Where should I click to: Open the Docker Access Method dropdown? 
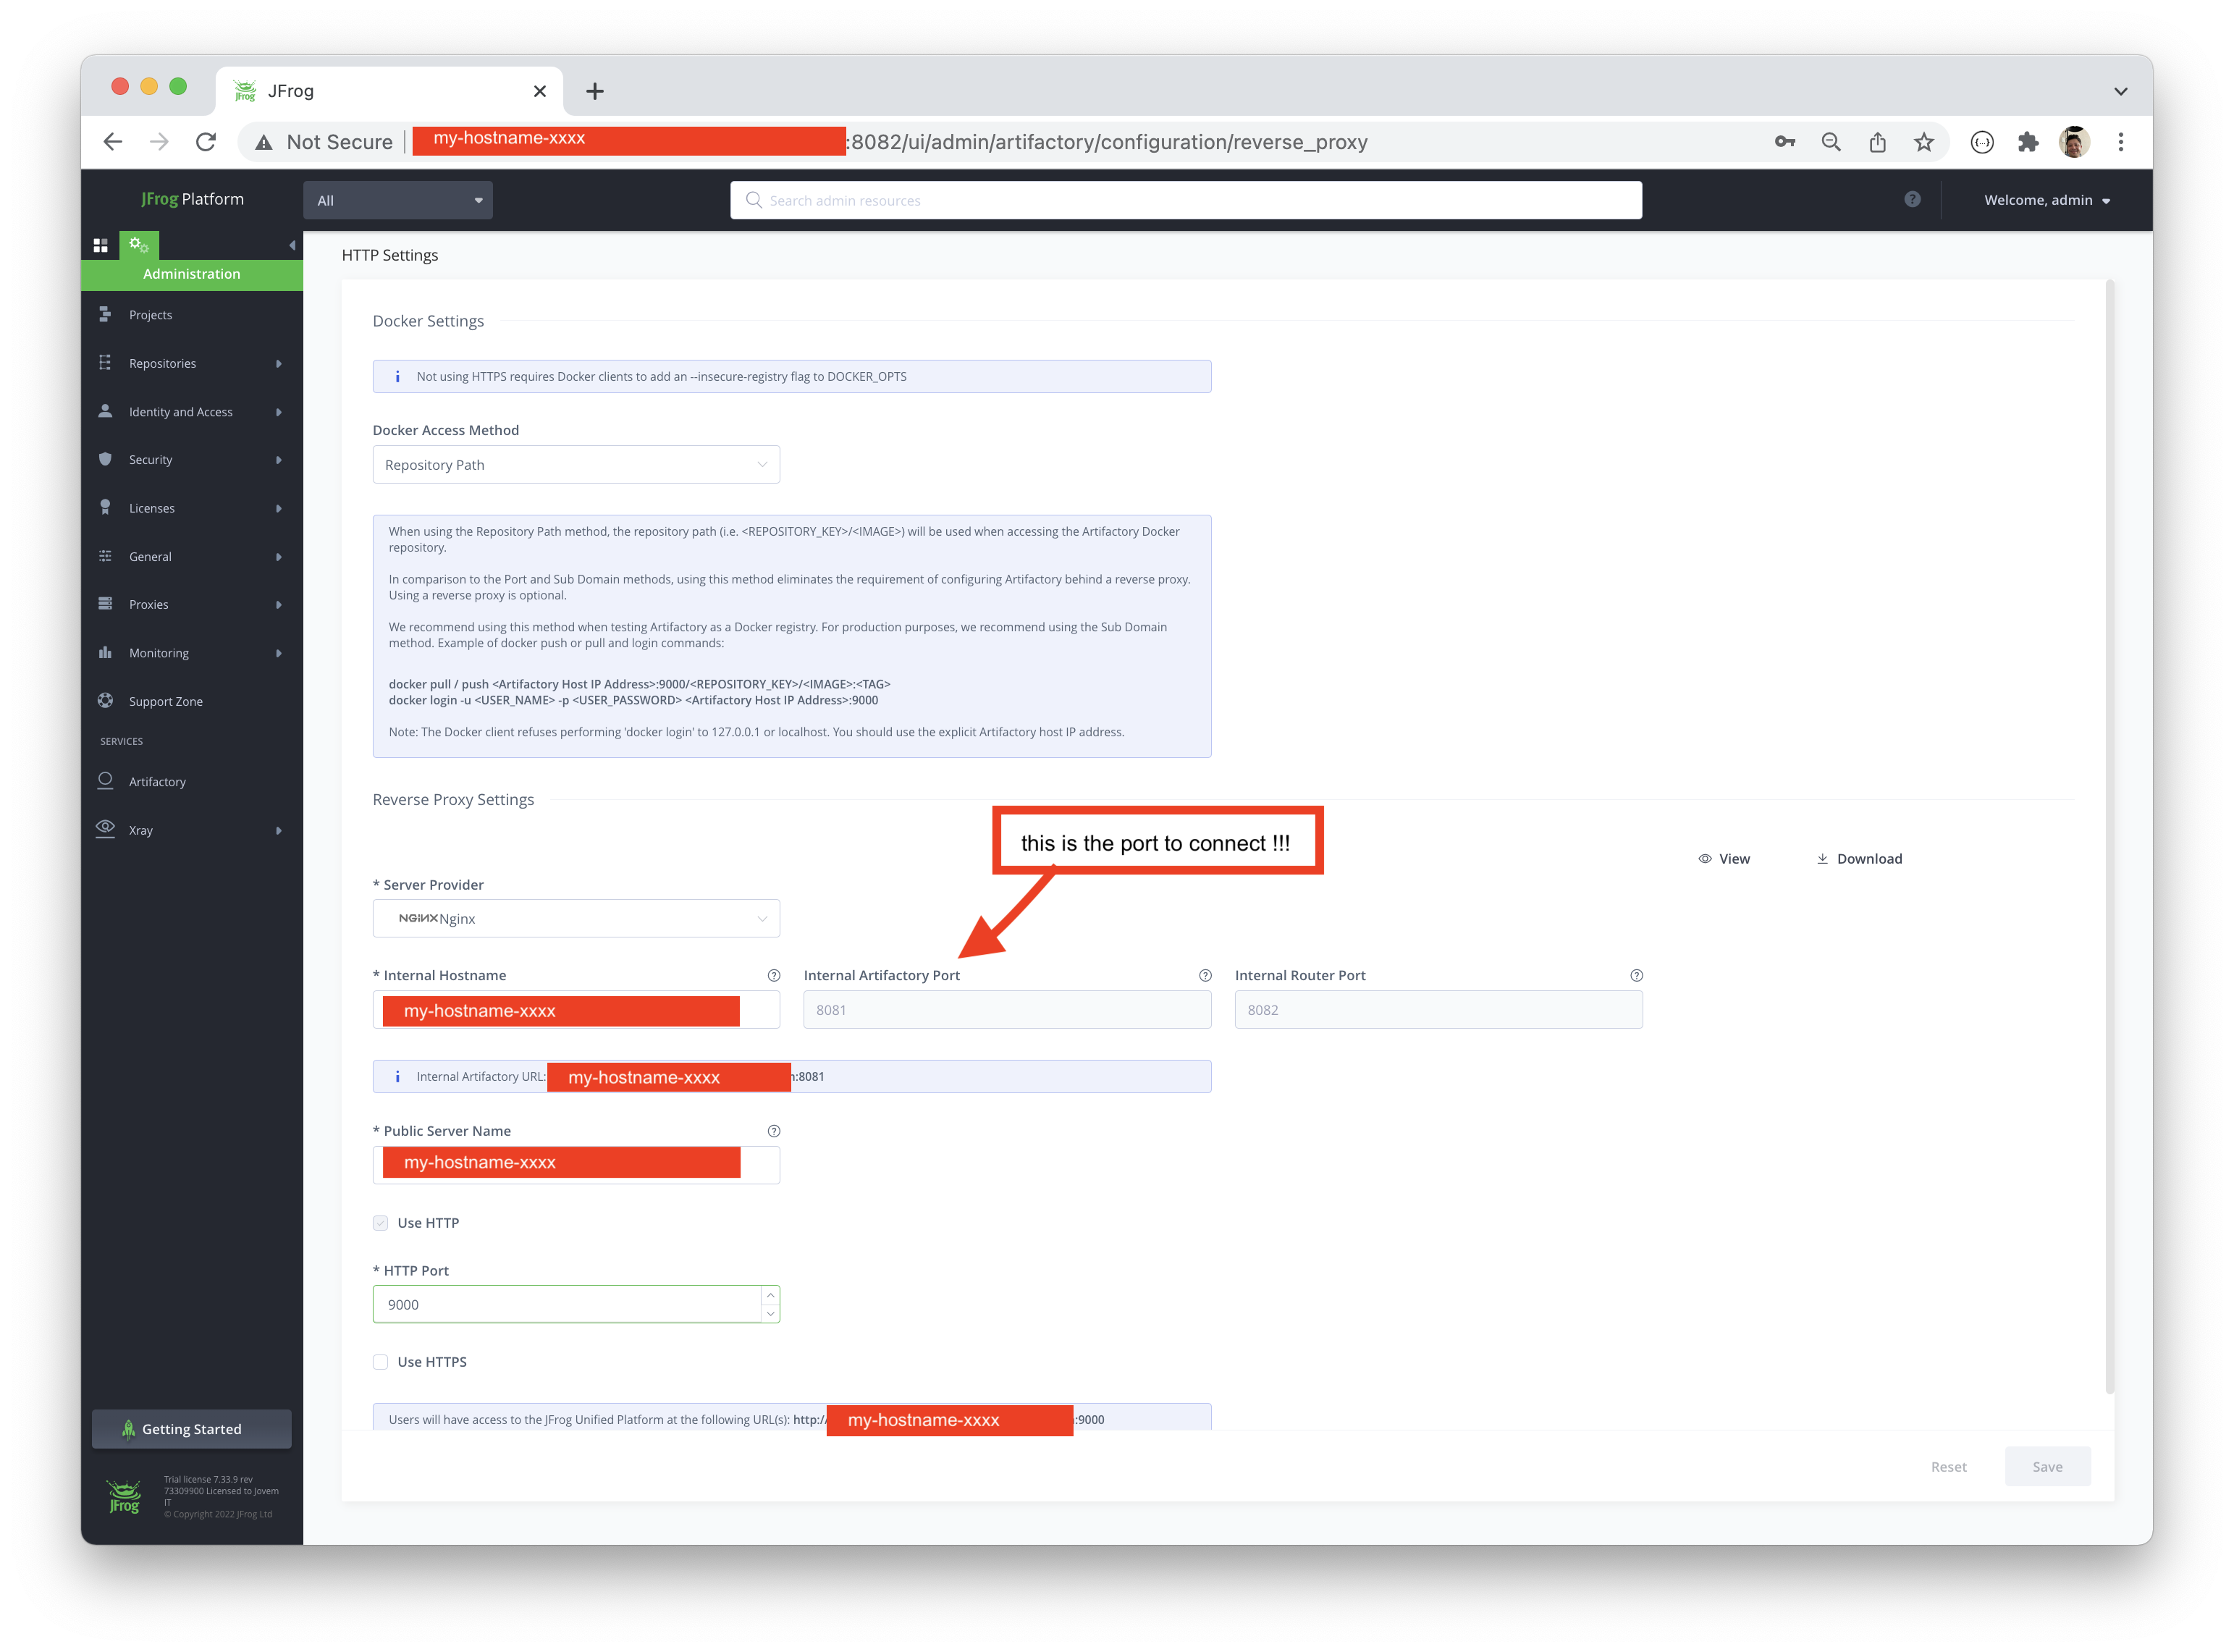576,465
